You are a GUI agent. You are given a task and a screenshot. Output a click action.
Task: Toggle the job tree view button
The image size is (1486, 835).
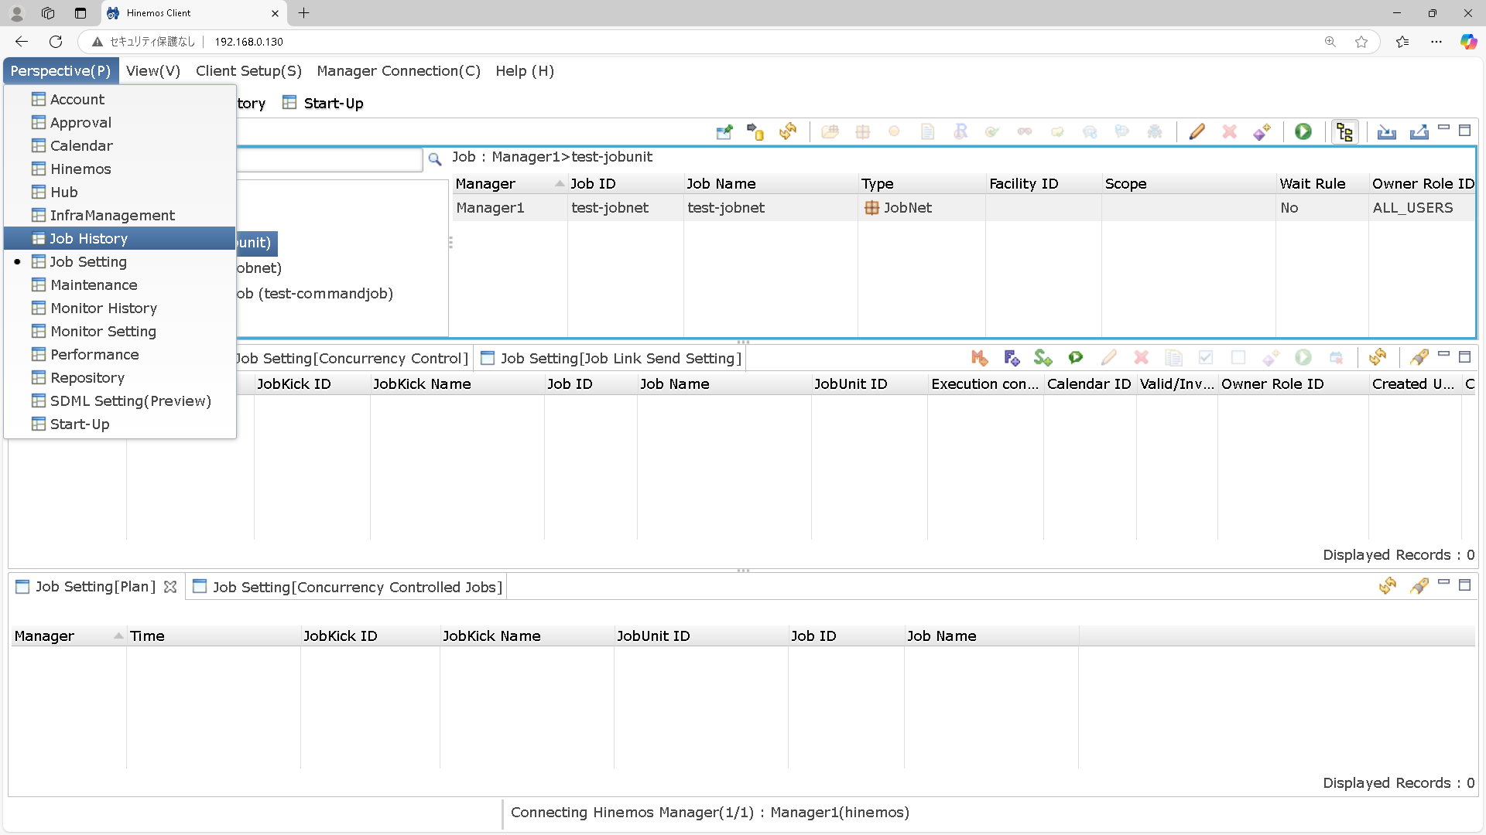tap(1344, 132)
